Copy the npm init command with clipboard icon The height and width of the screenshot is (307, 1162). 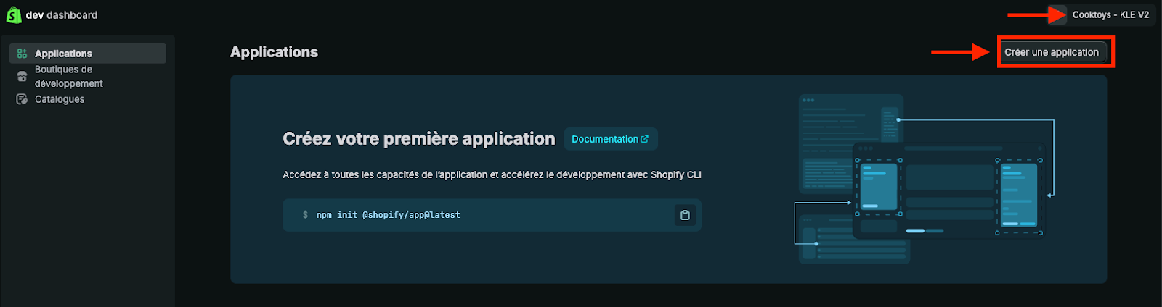(x=685, y=215)
